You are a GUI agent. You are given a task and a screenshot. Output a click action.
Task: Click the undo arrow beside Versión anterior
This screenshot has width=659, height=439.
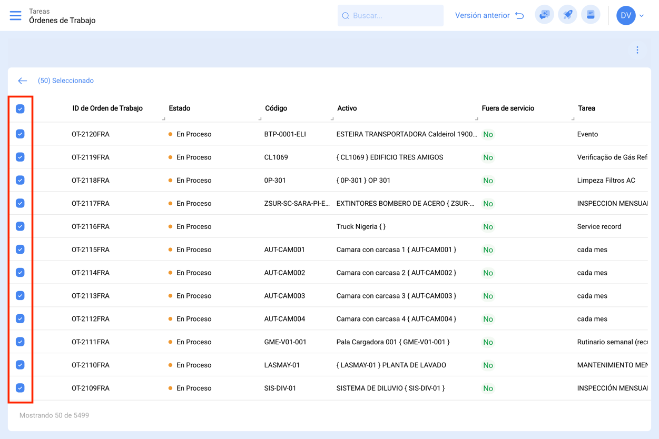[520, 15]
